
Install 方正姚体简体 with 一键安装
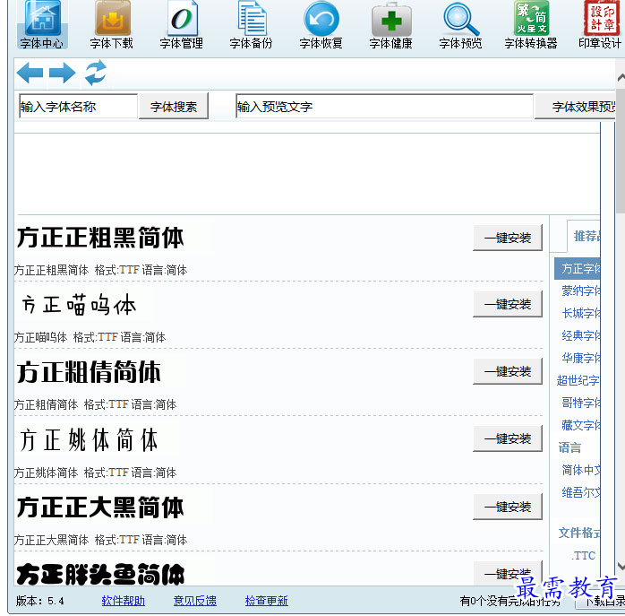[x=508, y=438]
